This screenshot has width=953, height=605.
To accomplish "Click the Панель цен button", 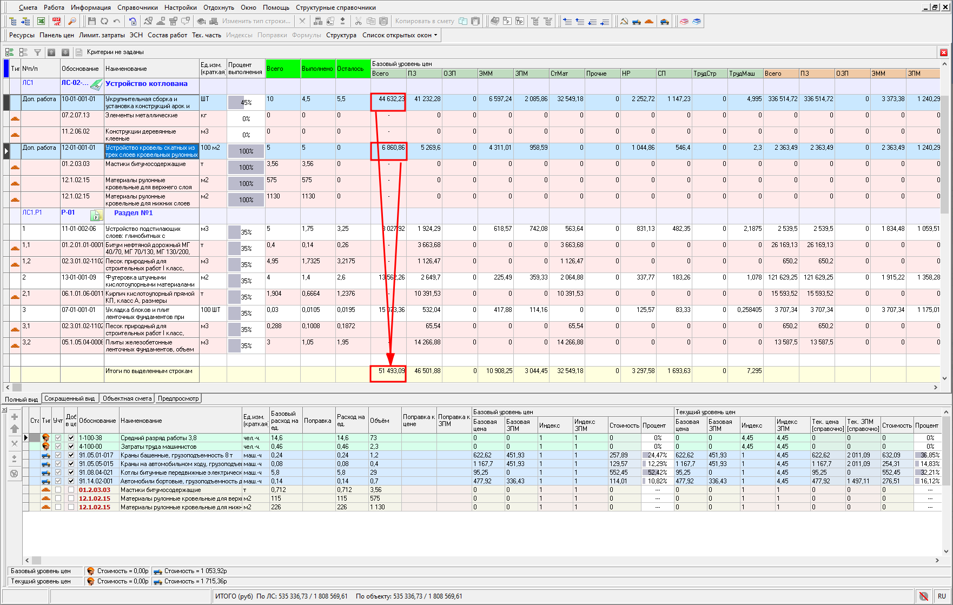I will pos(57,35).
